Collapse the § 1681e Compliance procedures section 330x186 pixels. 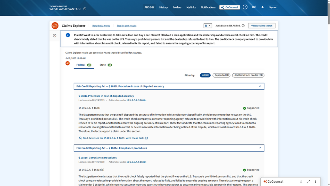[x=260, y=148]
